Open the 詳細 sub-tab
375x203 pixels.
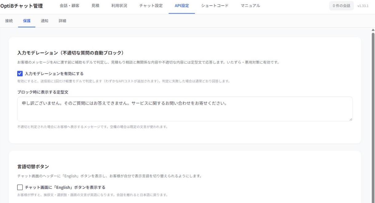click(x=62, y=21)
